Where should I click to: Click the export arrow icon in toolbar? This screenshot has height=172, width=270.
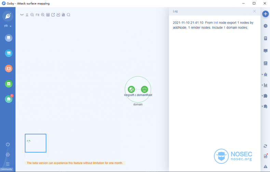point(53,15)
